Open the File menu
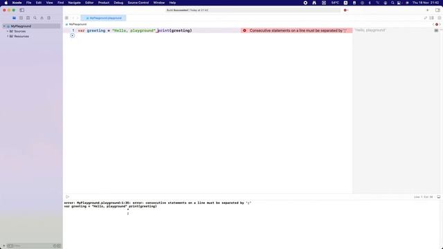Screen dimensions: 443x249 click(29, 3)
